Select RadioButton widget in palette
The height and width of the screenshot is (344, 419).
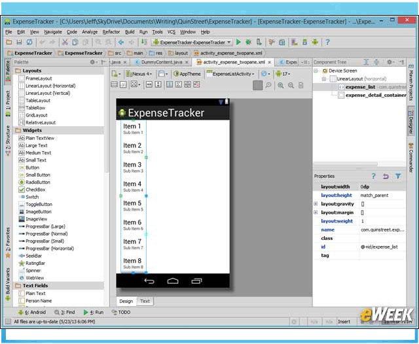pyautogui.click(x=35, y=182)
